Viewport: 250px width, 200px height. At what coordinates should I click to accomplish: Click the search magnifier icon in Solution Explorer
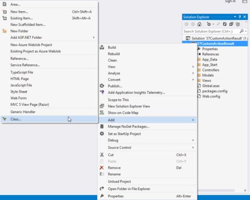tap(242, 31)
